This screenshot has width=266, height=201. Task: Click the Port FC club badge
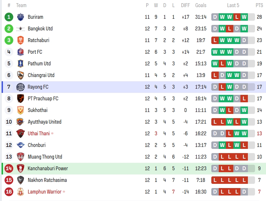tap(20, 52)
